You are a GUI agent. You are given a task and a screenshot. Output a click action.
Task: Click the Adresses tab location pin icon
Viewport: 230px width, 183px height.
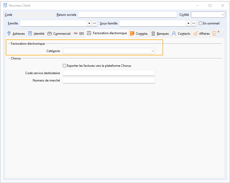[x=9, y=33]
